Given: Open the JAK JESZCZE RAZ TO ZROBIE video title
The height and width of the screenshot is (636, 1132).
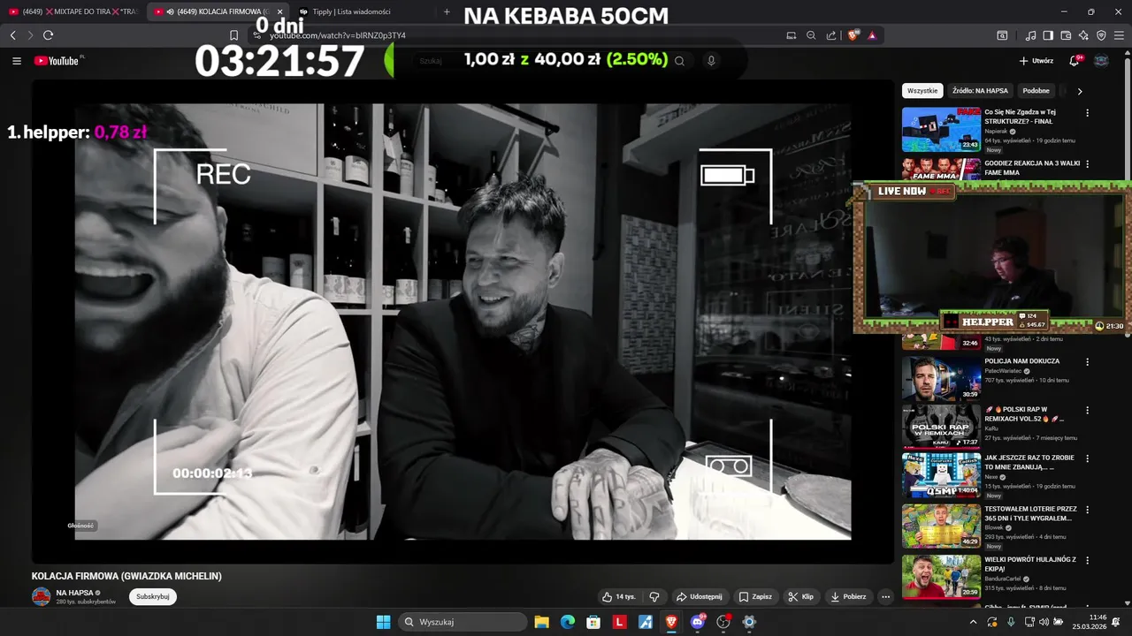Looking at the screenshot, I should (x=1029, y=462).
